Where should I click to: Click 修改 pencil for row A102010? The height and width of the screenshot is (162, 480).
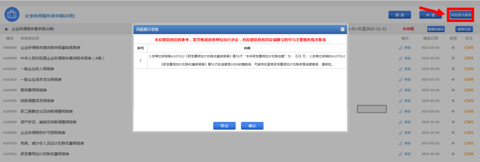[405, 80]
